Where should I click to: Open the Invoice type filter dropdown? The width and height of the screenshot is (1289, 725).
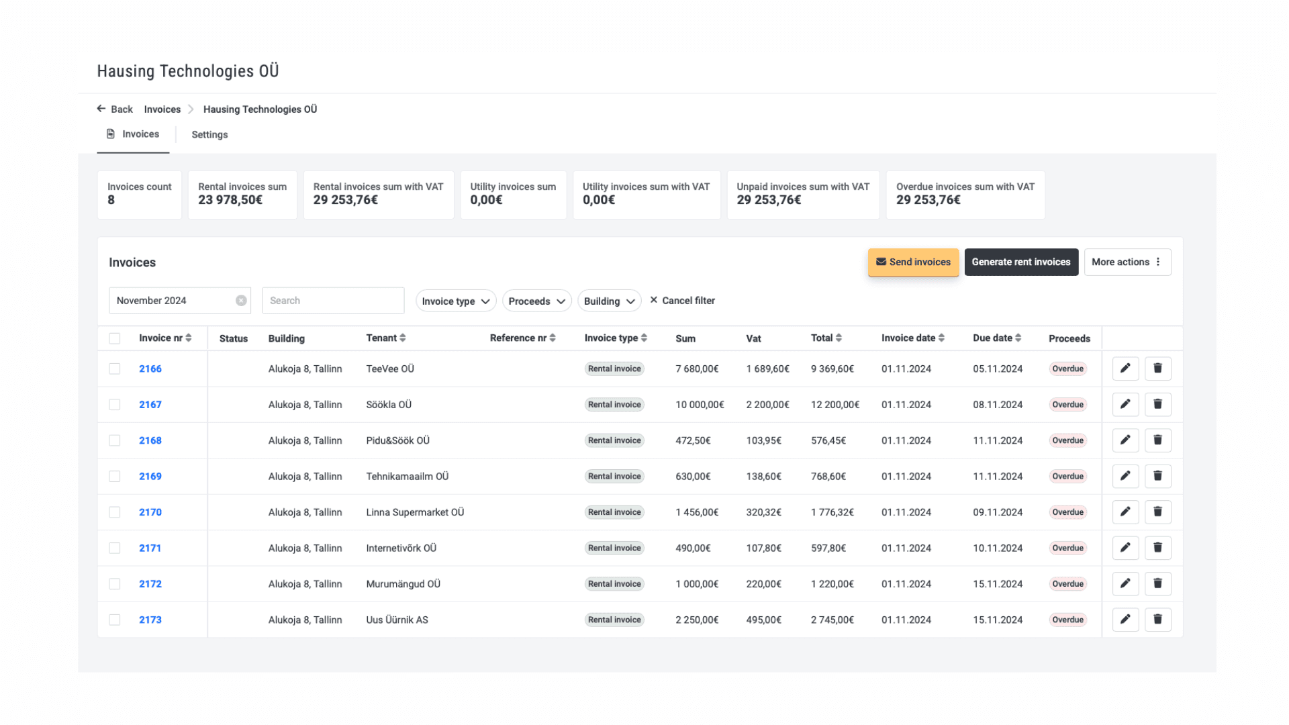[456, 301]
